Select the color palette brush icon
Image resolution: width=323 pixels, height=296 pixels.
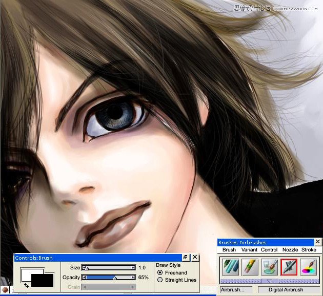coord(309,267)
